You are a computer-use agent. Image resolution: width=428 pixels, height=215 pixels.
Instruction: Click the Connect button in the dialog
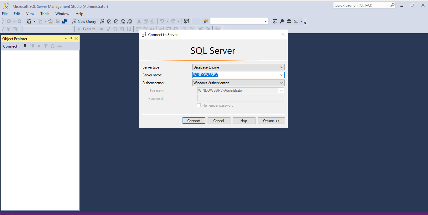(x=194, y=121)
